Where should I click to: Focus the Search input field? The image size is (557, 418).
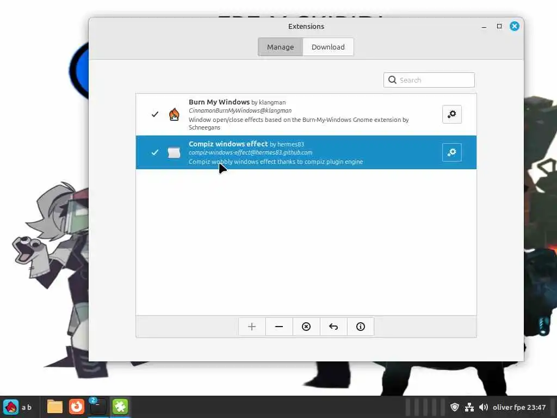point(429,80)
